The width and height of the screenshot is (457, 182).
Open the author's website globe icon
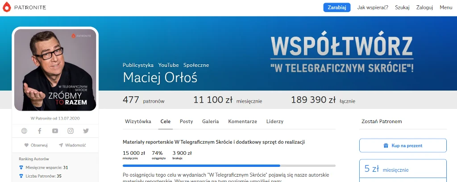pos(24,131)
